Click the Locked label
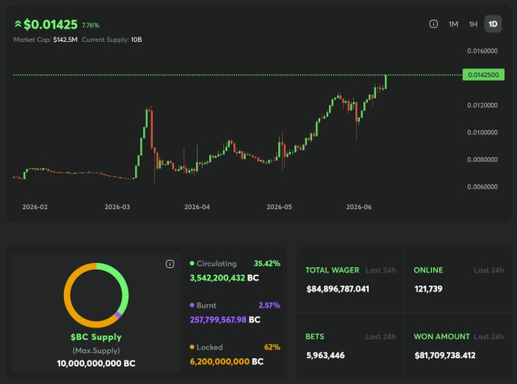Image resolution: width=517 pixels, height=384 pixels. click(209, 347)
